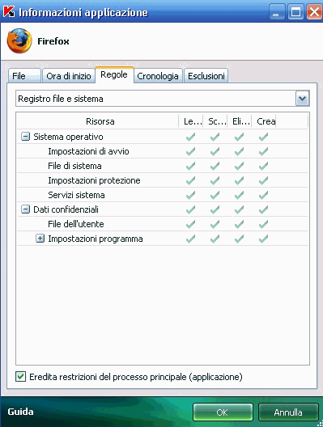Screen dimensions: 323x427
Task: Collapse the Dati confidenziali tree node
Action: [25, 209]
